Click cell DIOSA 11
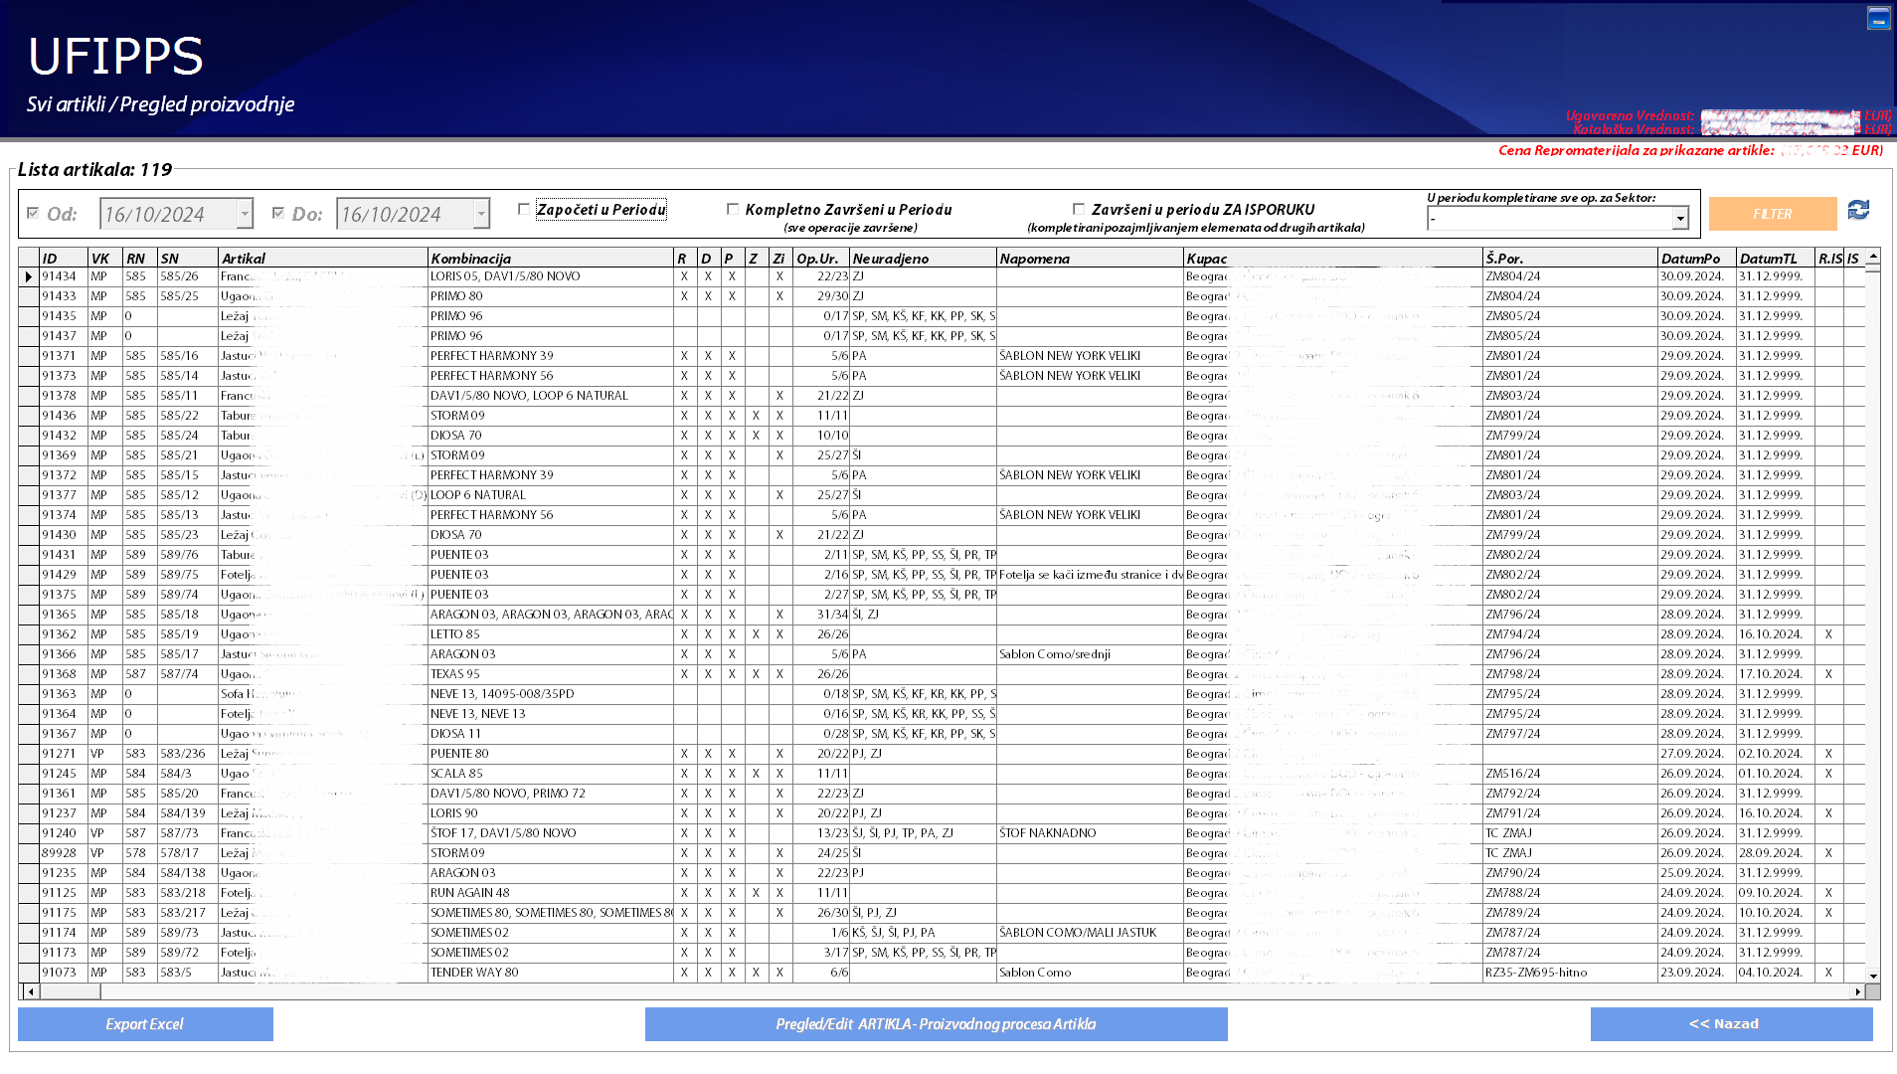The width and height of the screenshot is (1897, 1074). click(x=551, y=734)
